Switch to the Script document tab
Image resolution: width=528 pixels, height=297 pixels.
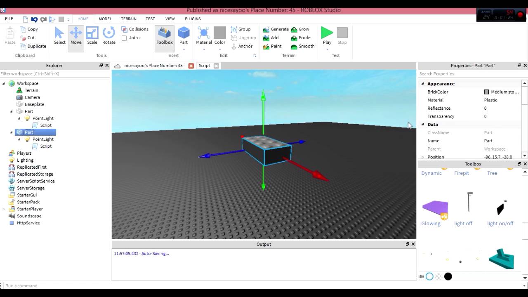coord(204,66)
